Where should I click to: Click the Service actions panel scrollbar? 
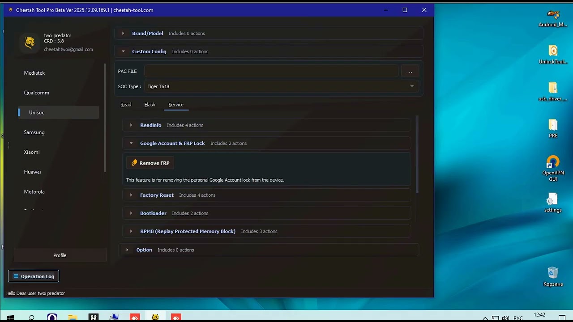tap(417, 154)
